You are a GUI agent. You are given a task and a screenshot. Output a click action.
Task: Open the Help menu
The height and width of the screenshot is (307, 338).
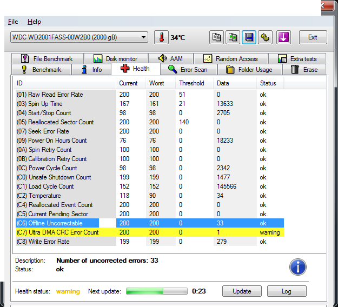click(x=34, y=22)
